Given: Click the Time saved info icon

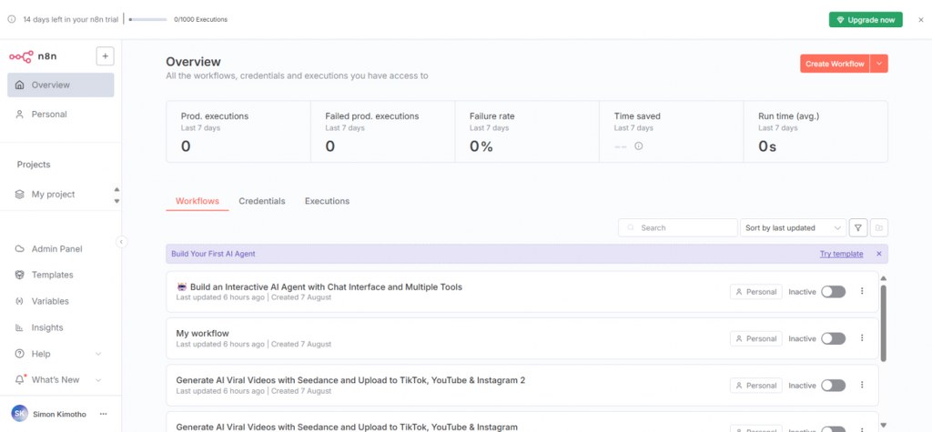Looking at the screenshot, I should tap(638, 146).
